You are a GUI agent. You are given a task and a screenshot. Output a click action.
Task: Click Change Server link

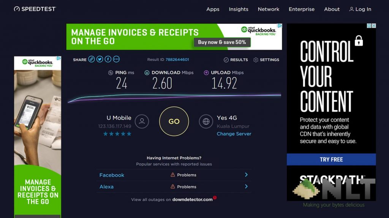click(234, 134)
